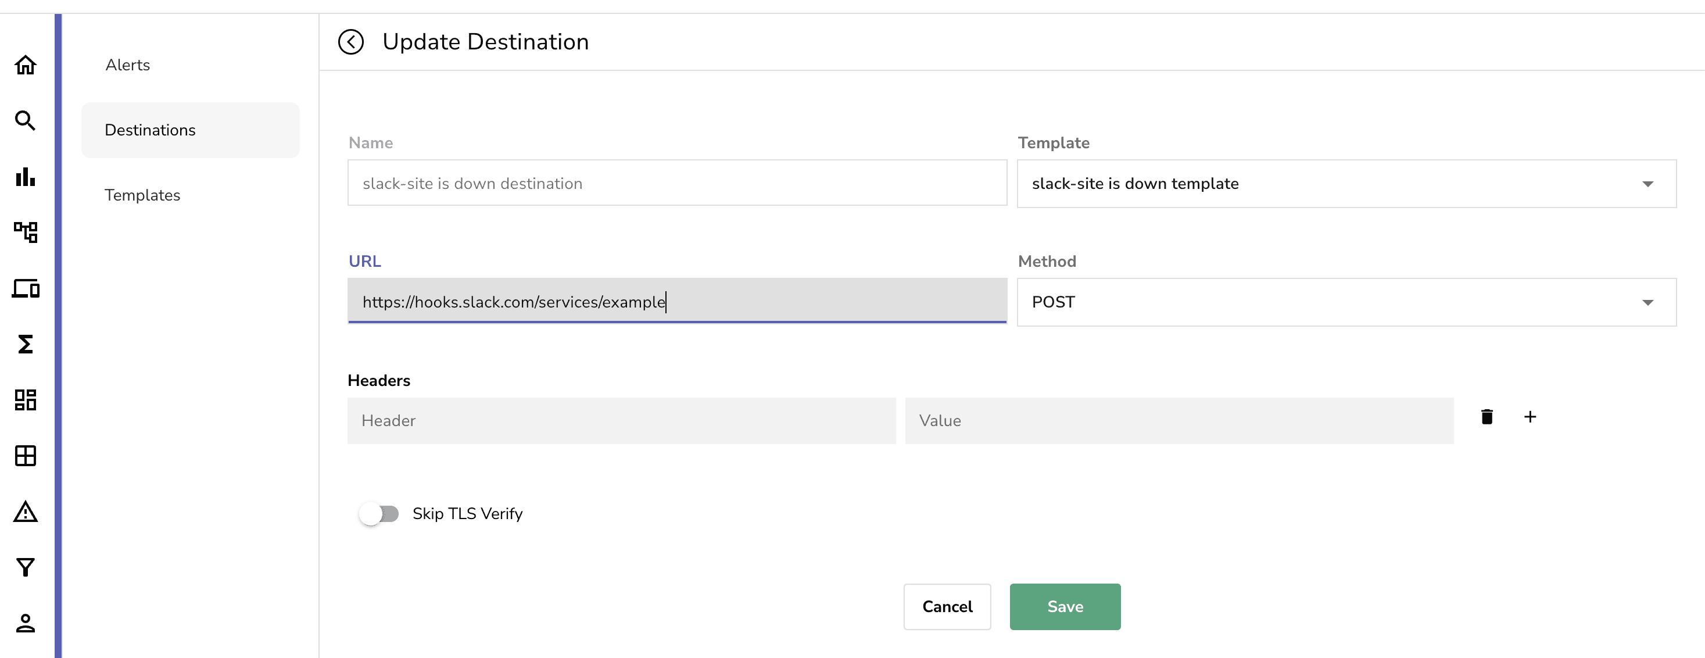
Task: Open the alerts warning triangle icon
Action: tap(25, 512)
